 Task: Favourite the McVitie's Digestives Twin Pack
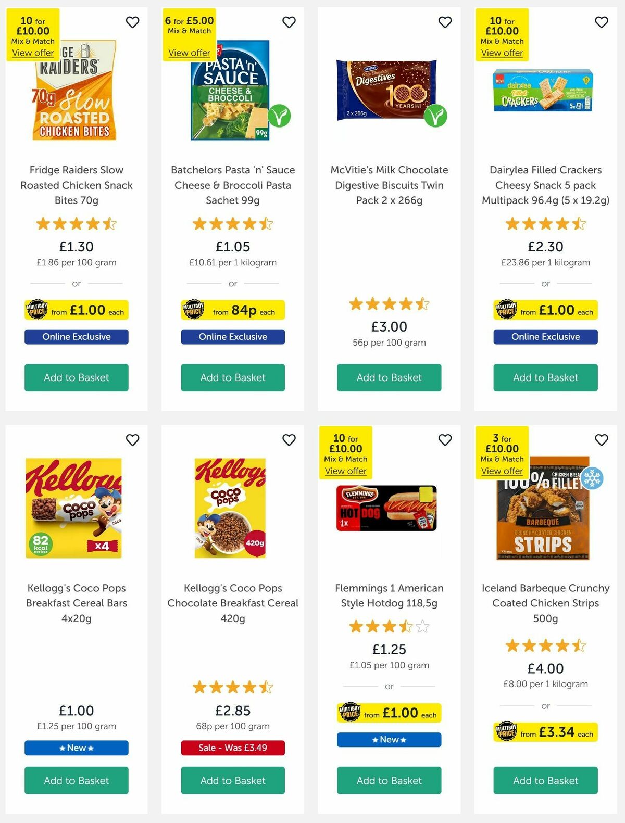click(x=445, y=22)
